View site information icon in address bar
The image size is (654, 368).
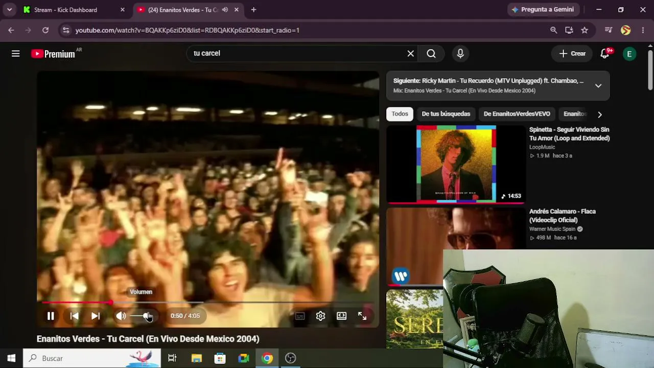[65, 30]
